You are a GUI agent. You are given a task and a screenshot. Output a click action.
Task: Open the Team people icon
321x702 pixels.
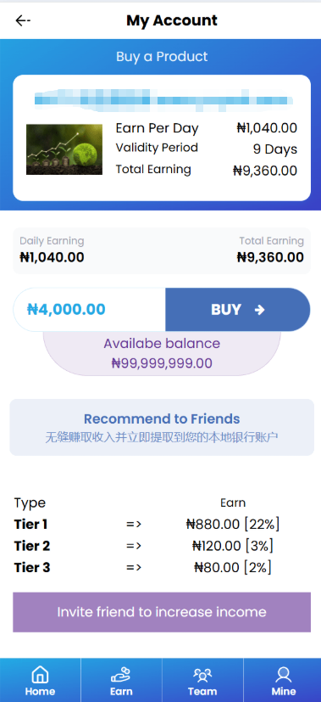tap(202, 674)
